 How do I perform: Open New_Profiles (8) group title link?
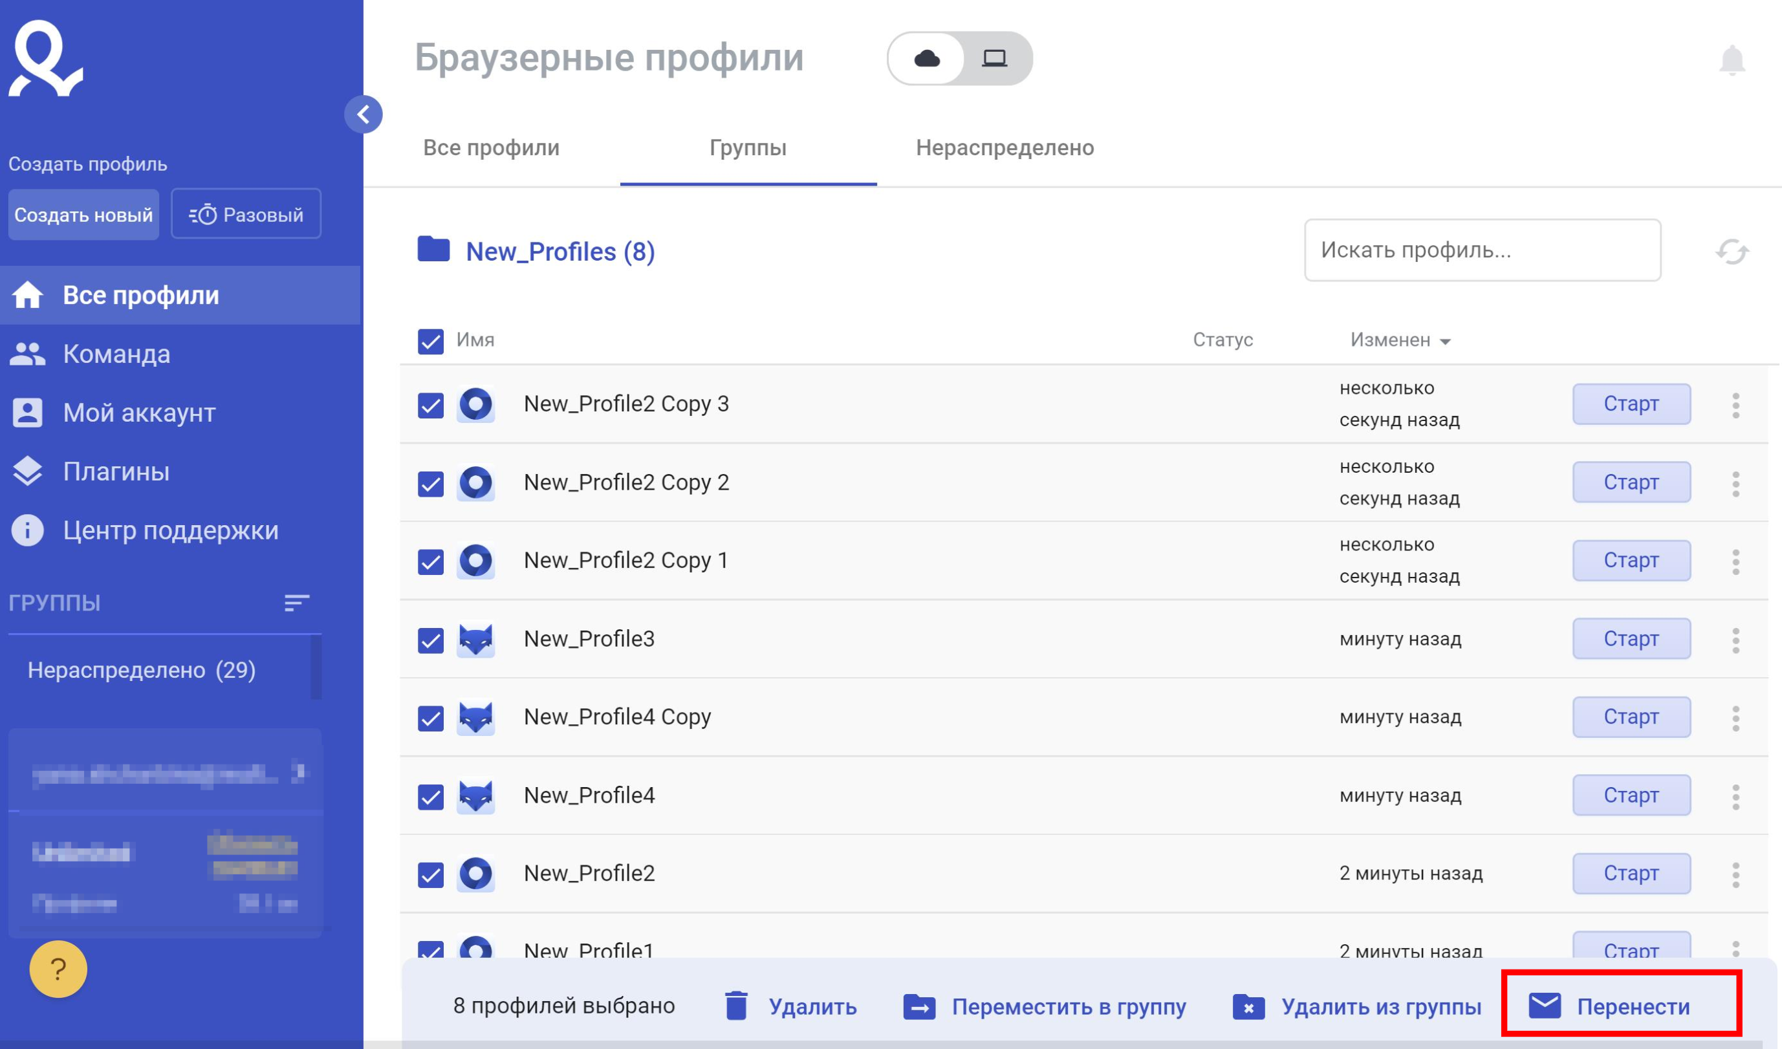coord(560,252)
